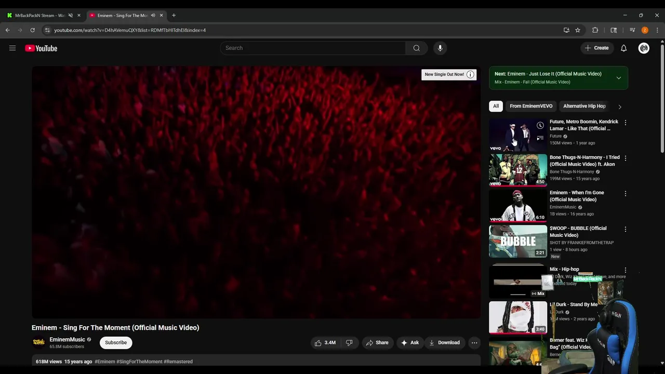
Task: Subscribe to EminemMusic
Action: (116, 343)
